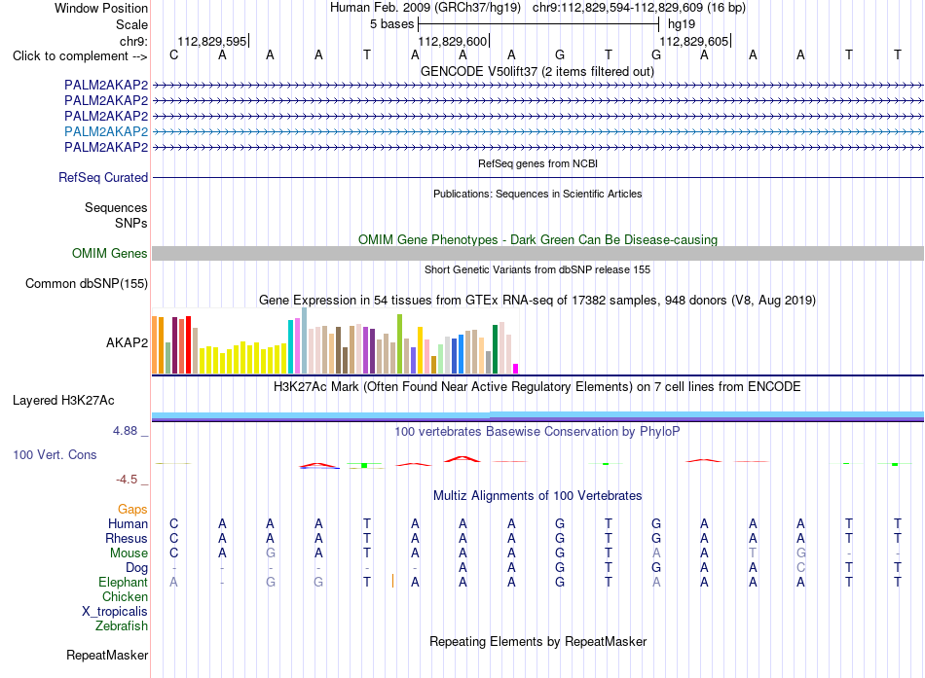Image resolution: width=925 pixels, height=678 pixels.
Task: Click the -4.5 PhyloP minimum value
Action: coord(127,480)
